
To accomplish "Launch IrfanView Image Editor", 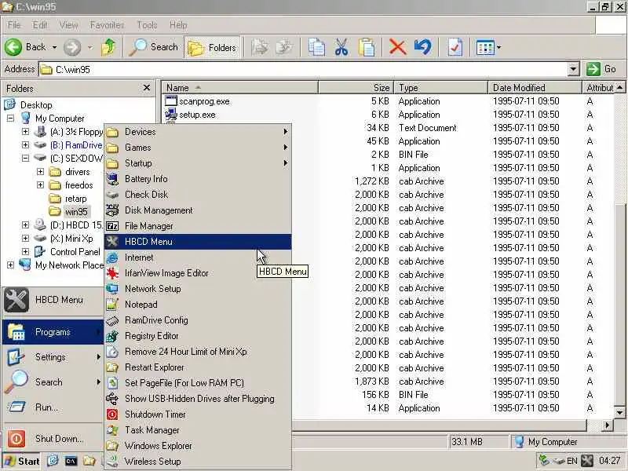I will point(198,273).
